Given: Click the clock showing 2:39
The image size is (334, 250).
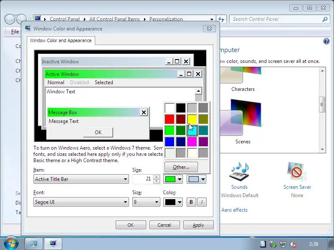Looking at the screenshot, I should tap(314, 244).
